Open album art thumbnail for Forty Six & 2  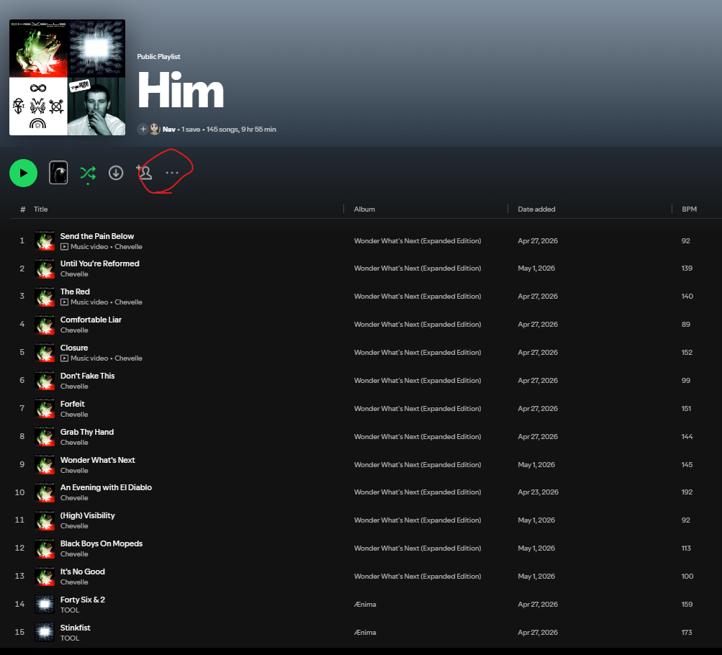[45, 605]
